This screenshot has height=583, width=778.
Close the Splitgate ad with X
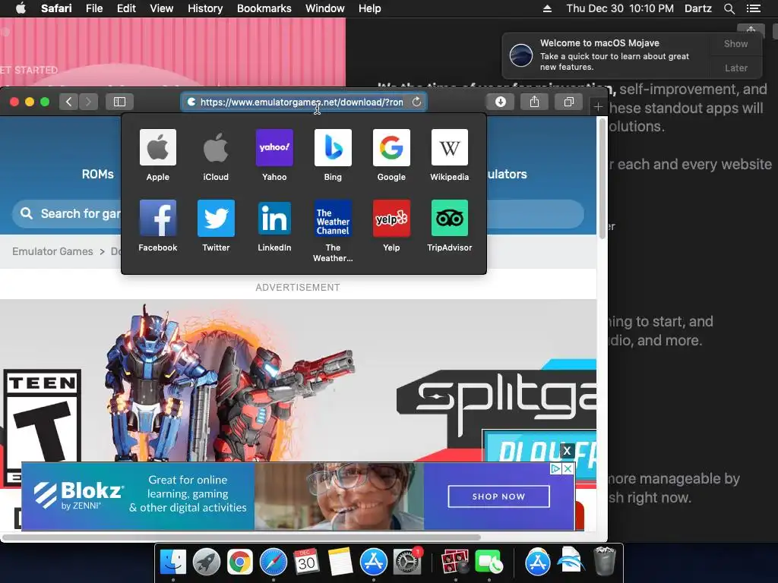point(567,451)
